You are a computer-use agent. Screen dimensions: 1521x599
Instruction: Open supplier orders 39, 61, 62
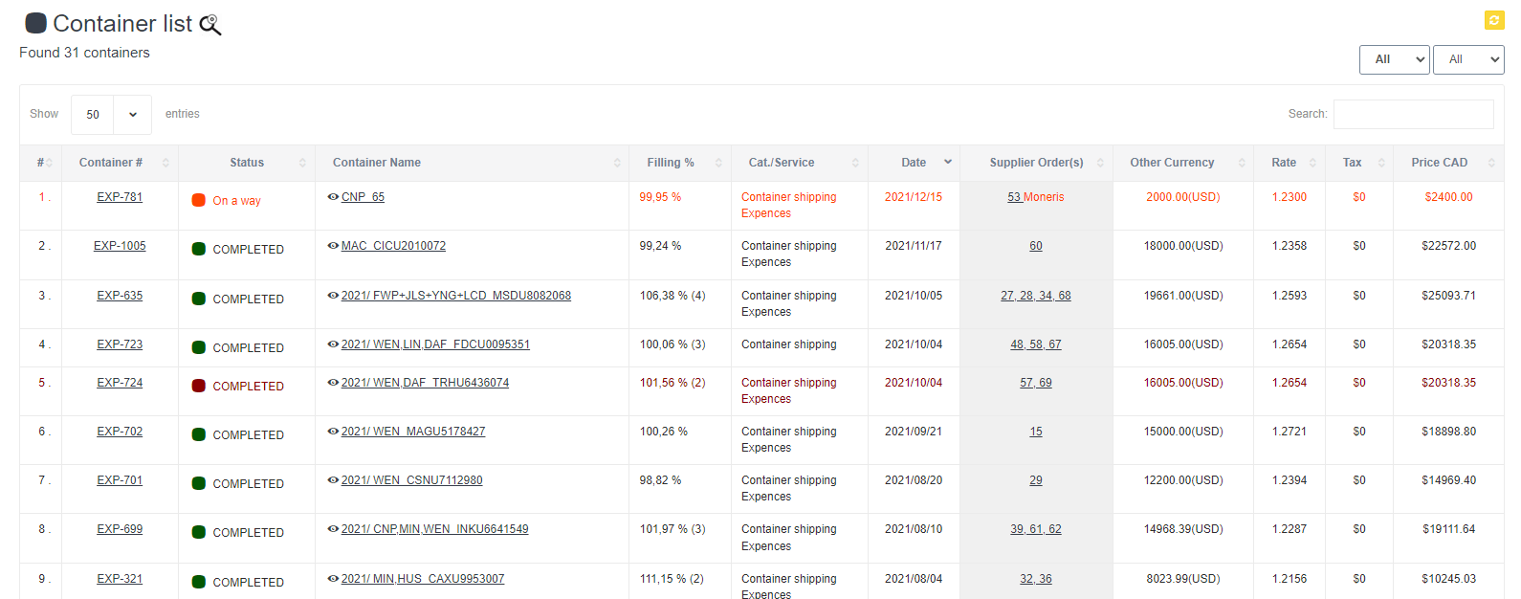click(1036, 529)
